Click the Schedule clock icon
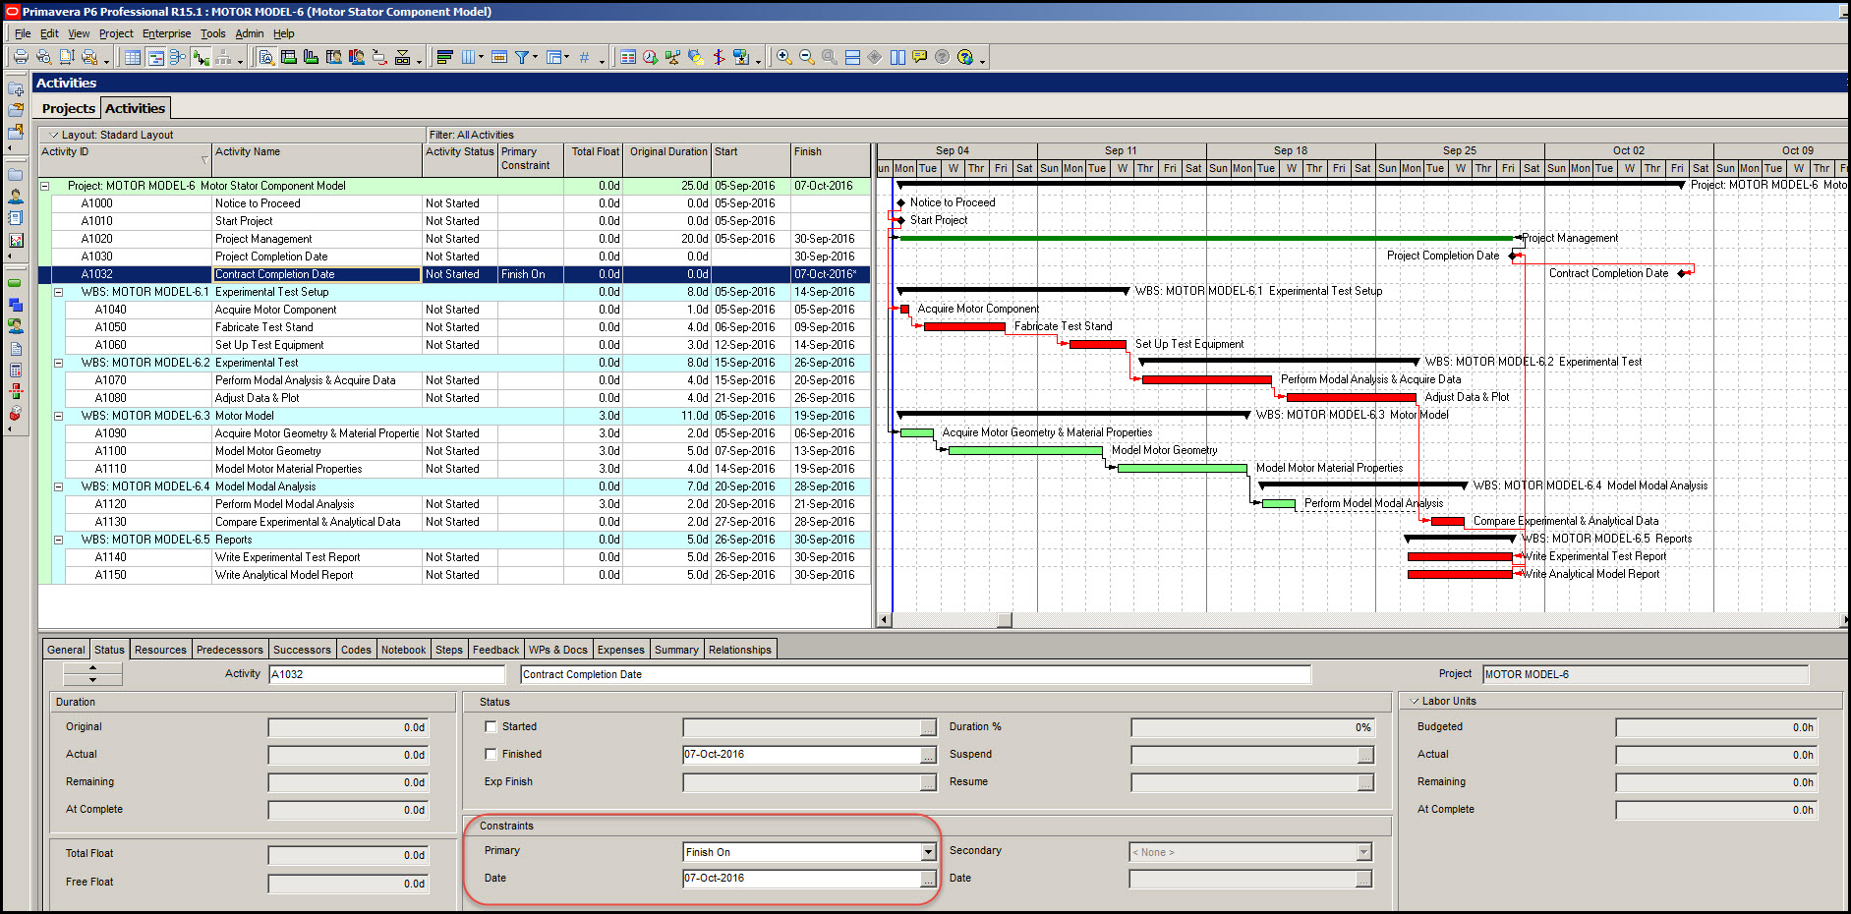Viewport: 1851px width, 914px height. coord(650,57)
